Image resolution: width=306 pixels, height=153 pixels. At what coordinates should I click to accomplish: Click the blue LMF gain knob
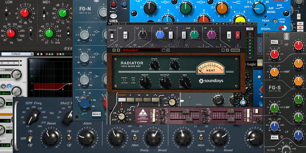click(160, 35)
